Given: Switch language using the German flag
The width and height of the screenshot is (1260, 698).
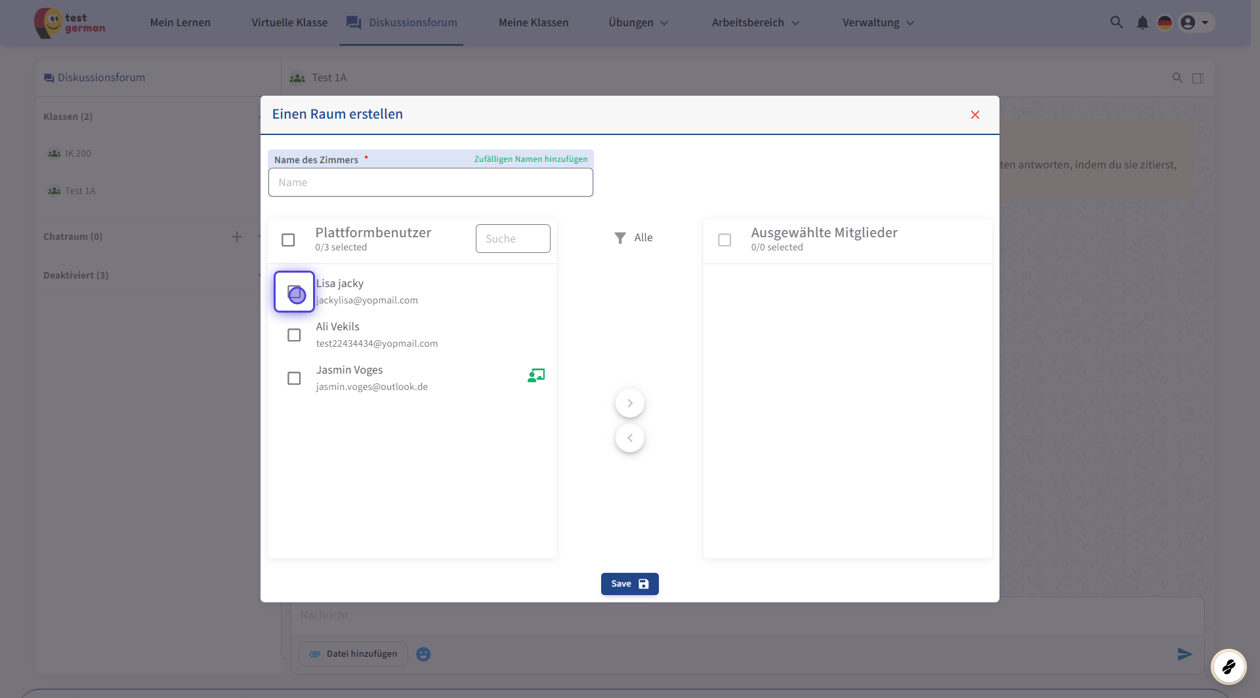Looking at the screenshot, I should (x=1164, y=23).
